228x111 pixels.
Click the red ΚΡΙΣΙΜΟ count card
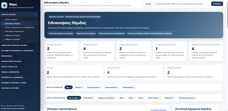click(74, 72)
